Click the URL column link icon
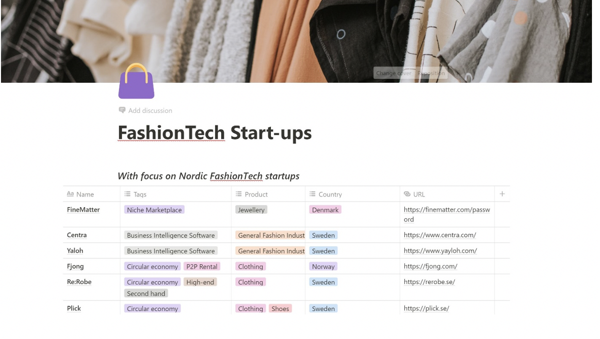This screenshot has width=600, height=339. point(407,194)
